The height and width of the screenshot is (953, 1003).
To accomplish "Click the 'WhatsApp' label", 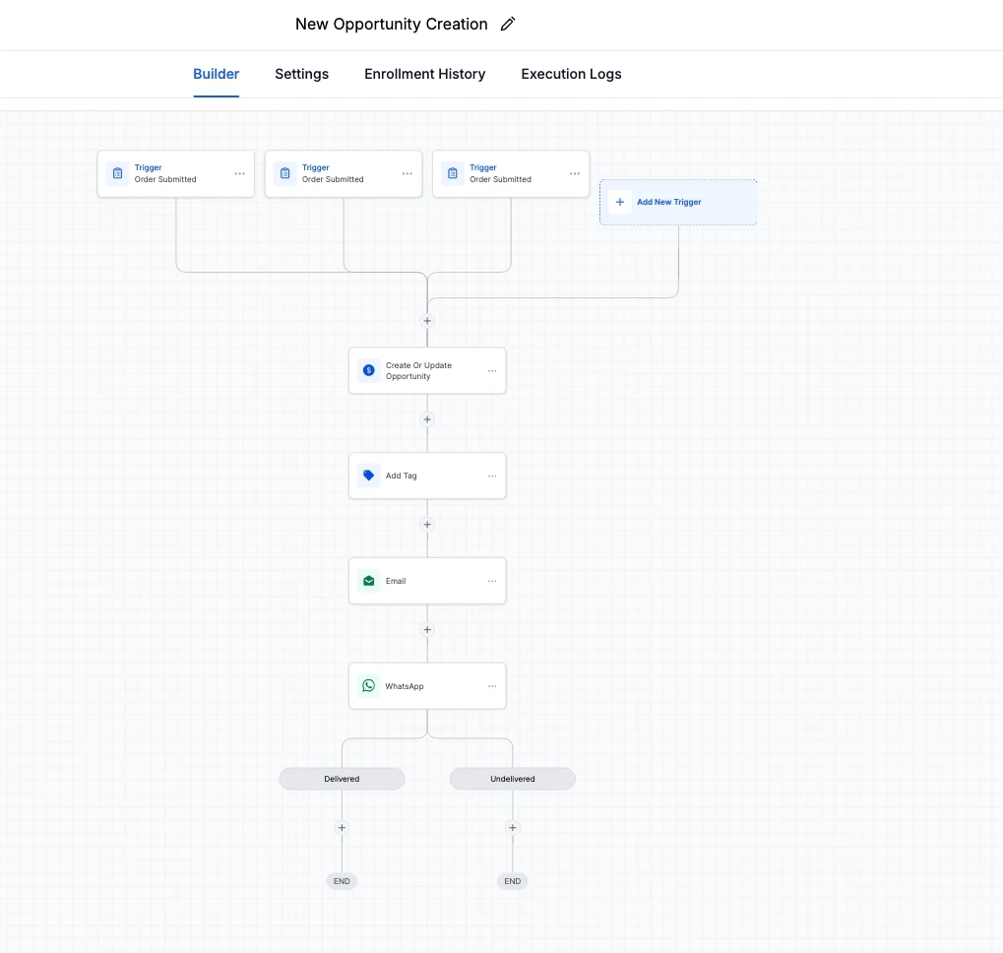I will 405,686.
